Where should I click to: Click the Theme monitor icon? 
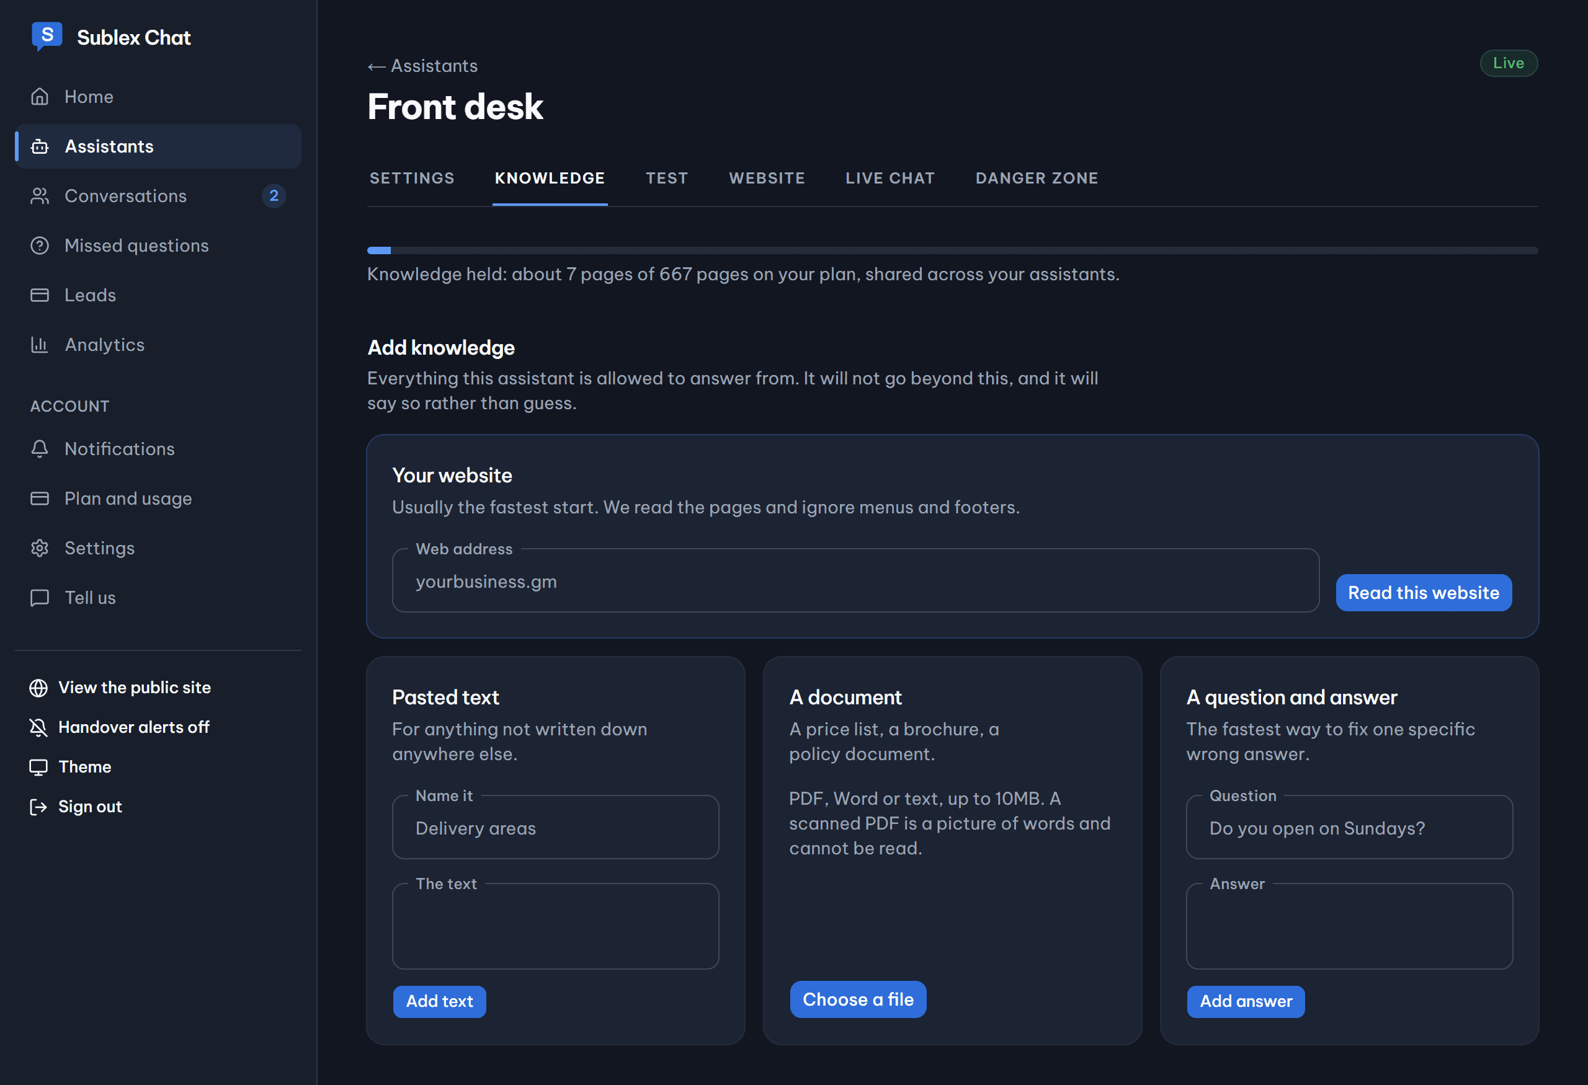(x=38, y=767)
